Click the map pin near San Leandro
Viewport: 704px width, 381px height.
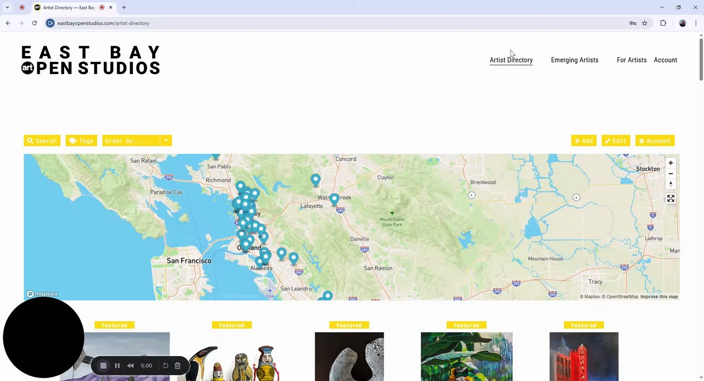click(x=327, y=296)
